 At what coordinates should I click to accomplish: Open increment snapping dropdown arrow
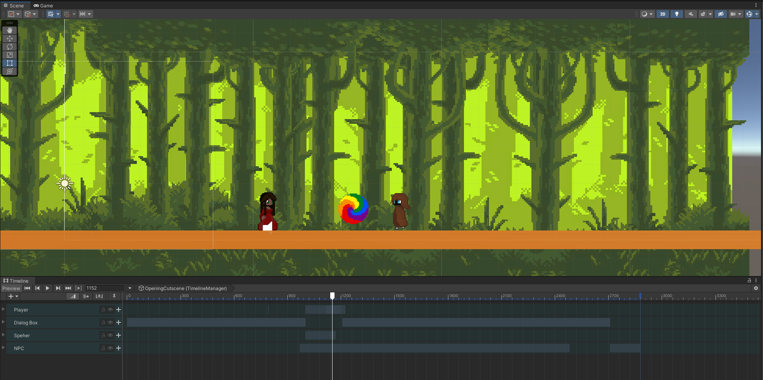(89, 14)
